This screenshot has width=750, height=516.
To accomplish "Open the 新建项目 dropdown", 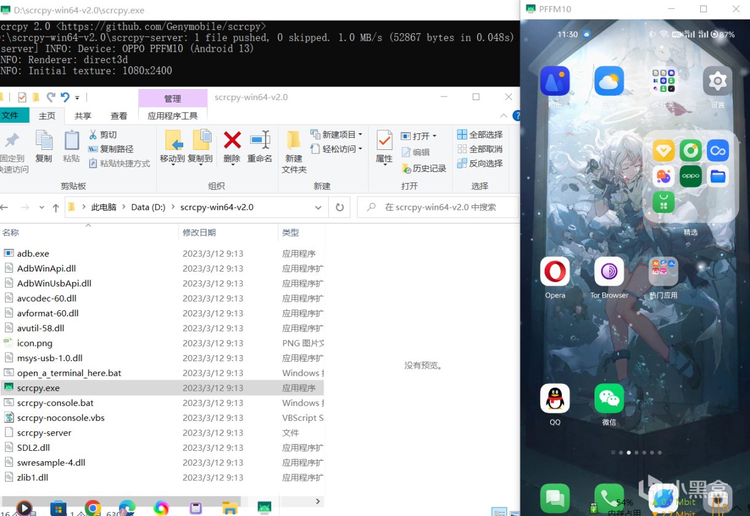I will point(337,135).
